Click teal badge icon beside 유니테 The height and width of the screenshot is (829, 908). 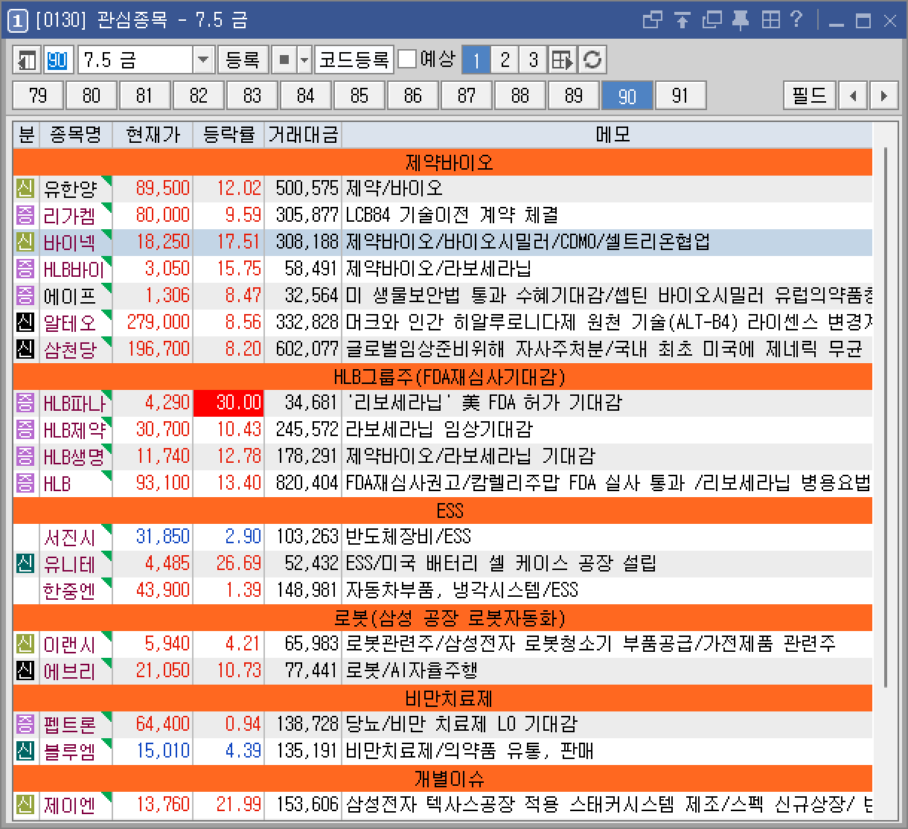[x=25, y=563]
